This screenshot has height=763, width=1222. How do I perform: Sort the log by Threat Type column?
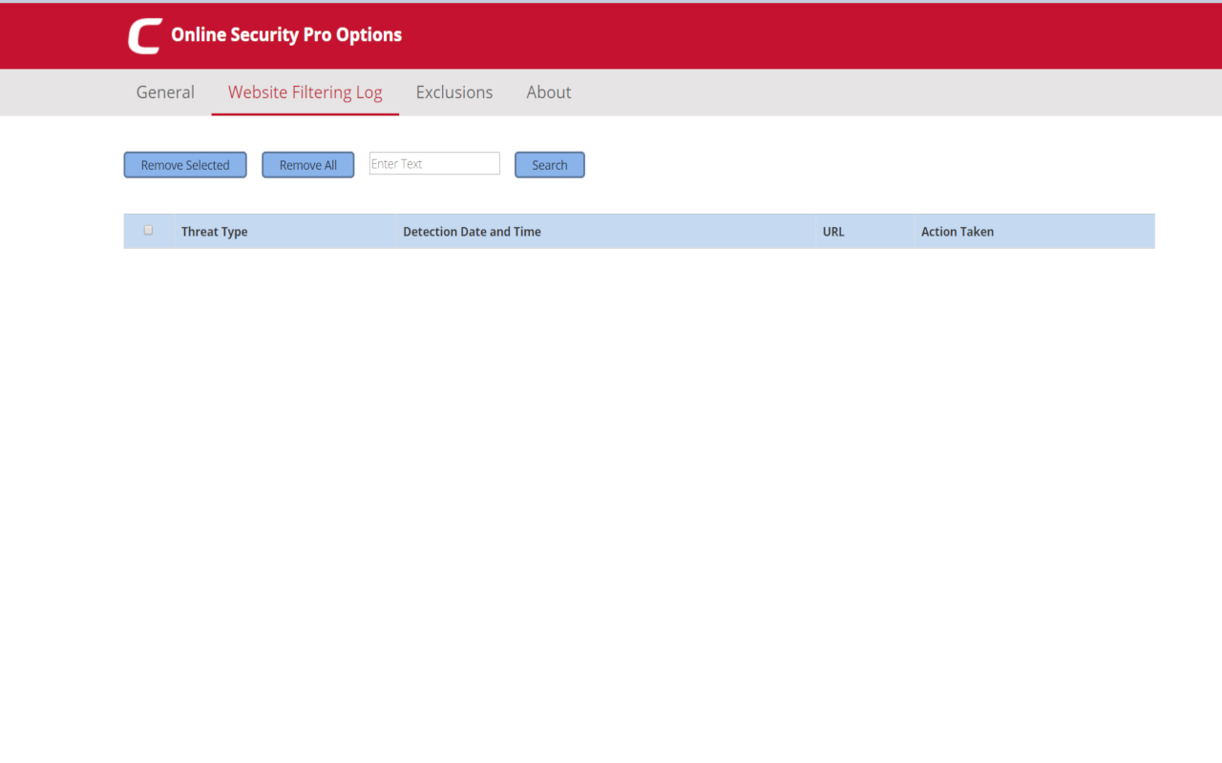tap(214, 231)
